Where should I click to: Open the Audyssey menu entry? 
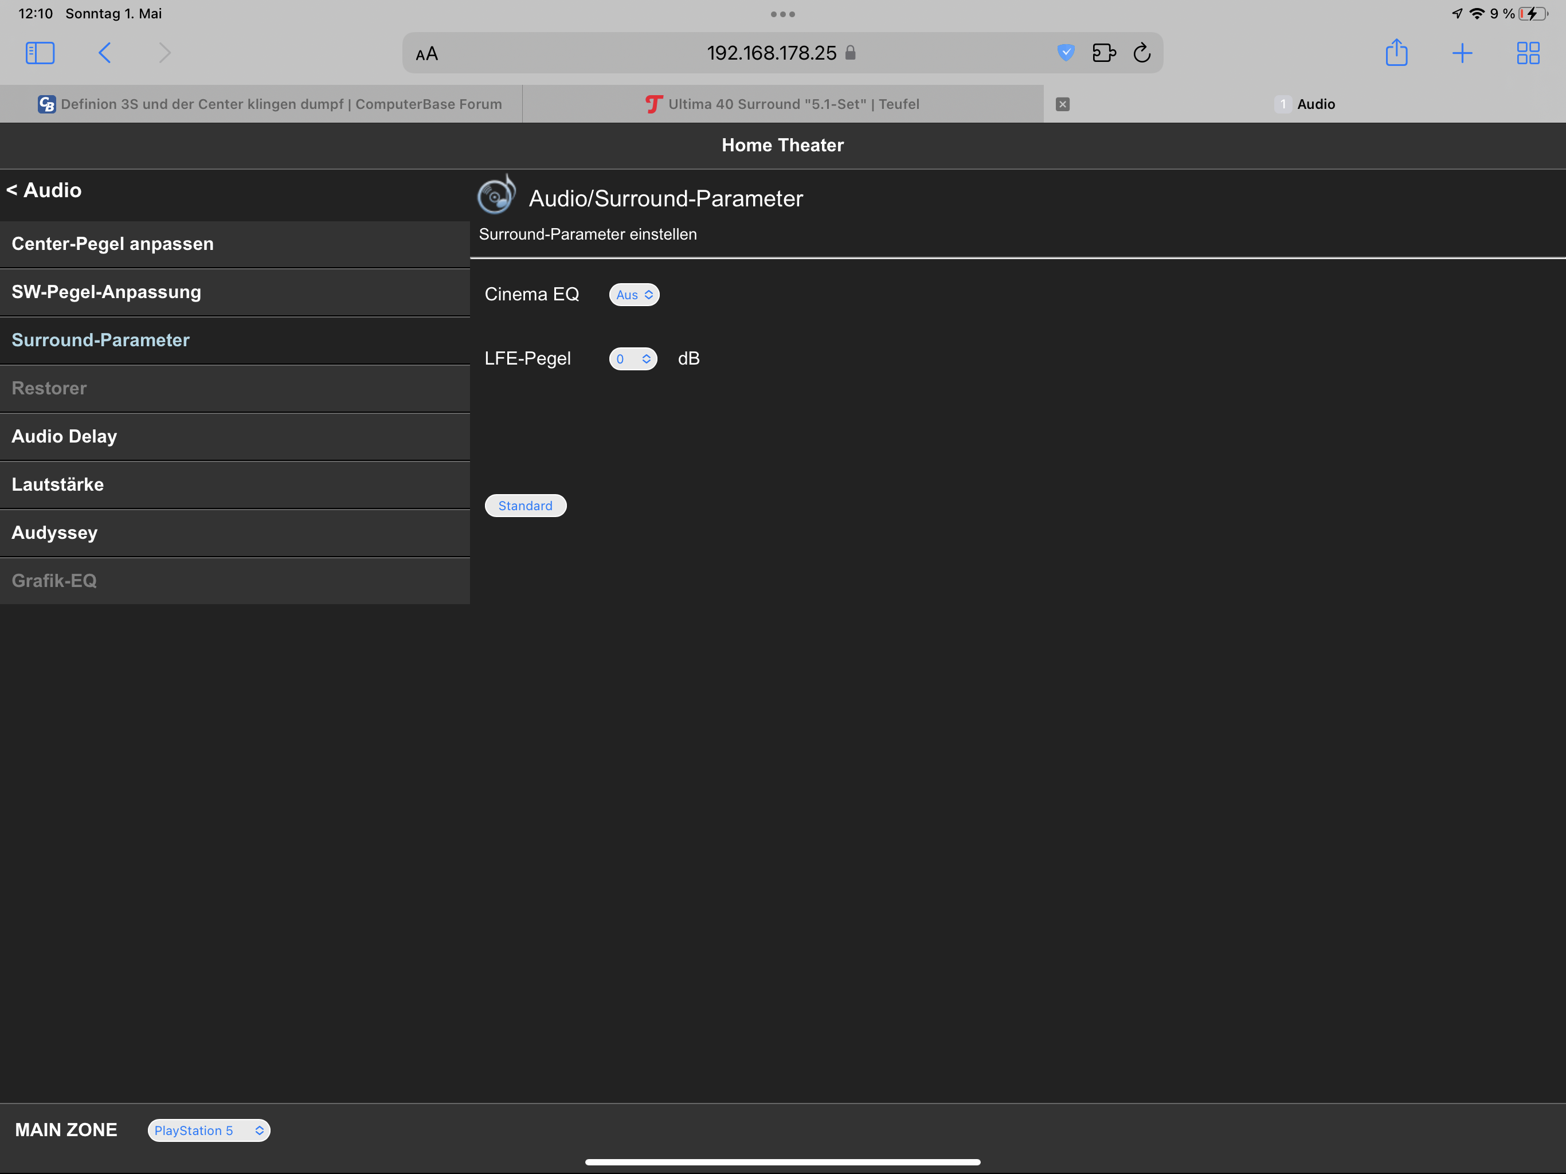54,533
